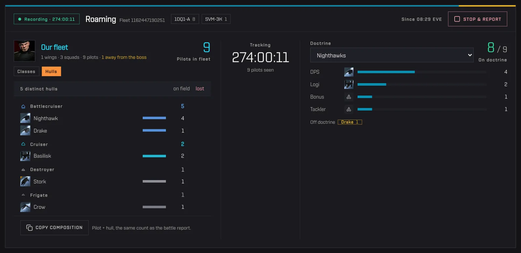Click the SVM-3K system tag
521x253 pixels.
[216, 19]
